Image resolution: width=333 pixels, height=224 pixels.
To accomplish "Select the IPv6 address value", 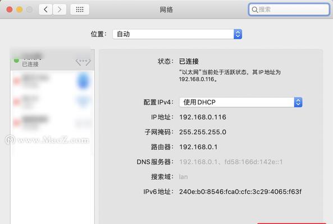I will coord(240,192).
